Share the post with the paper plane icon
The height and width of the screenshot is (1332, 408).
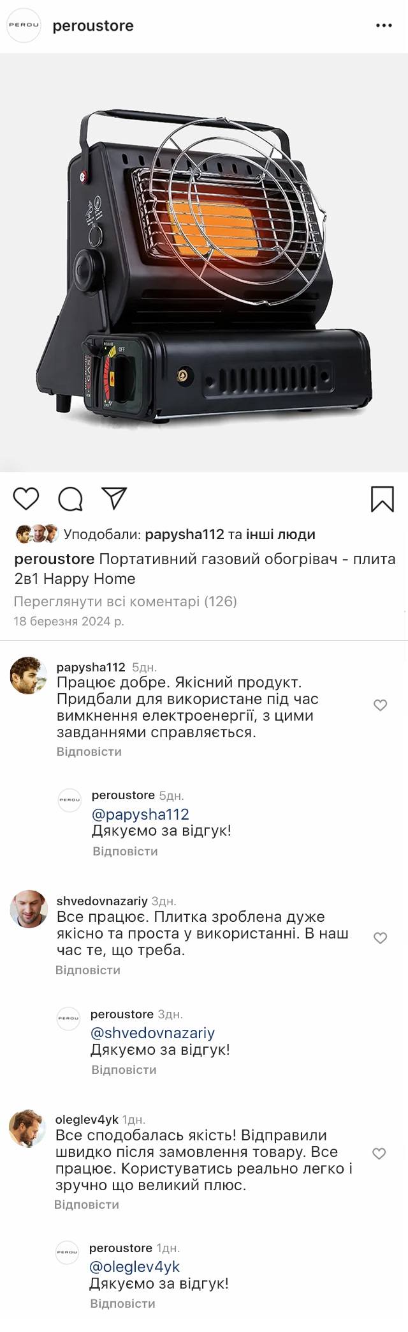pyautogui.click(x=115, y=498)
